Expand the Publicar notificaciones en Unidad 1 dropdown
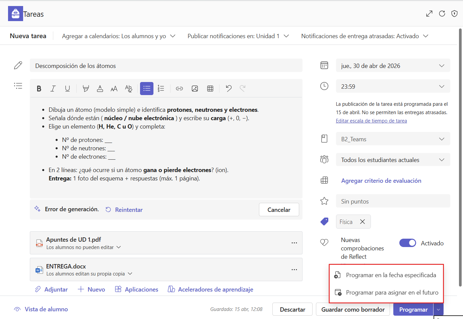Viewport: 463px width, 319px height. pyautogui.click(x=238, y=36)
